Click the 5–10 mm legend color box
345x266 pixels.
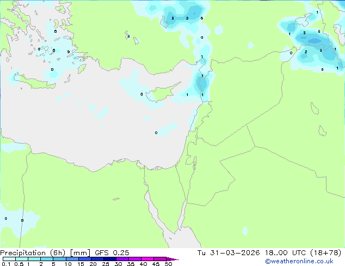(59, 259)
